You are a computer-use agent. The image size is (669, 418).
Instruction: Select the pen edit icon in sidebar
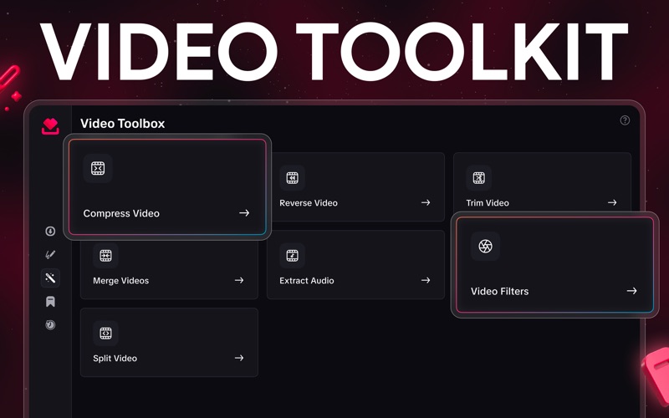point(50,255)
